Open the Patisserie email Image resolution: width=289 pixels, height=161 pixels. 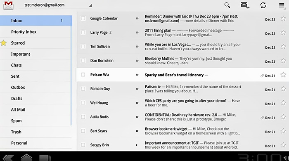(x=183, y=89)
